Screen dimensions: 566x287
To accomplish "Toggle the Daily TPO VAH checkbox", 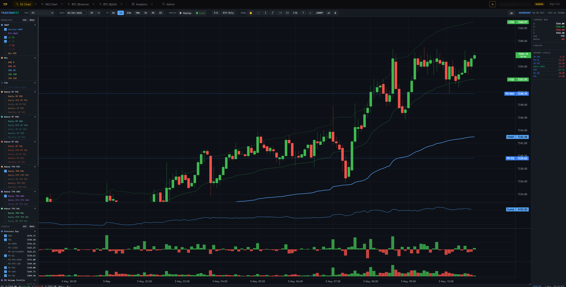I will point(5,196).
